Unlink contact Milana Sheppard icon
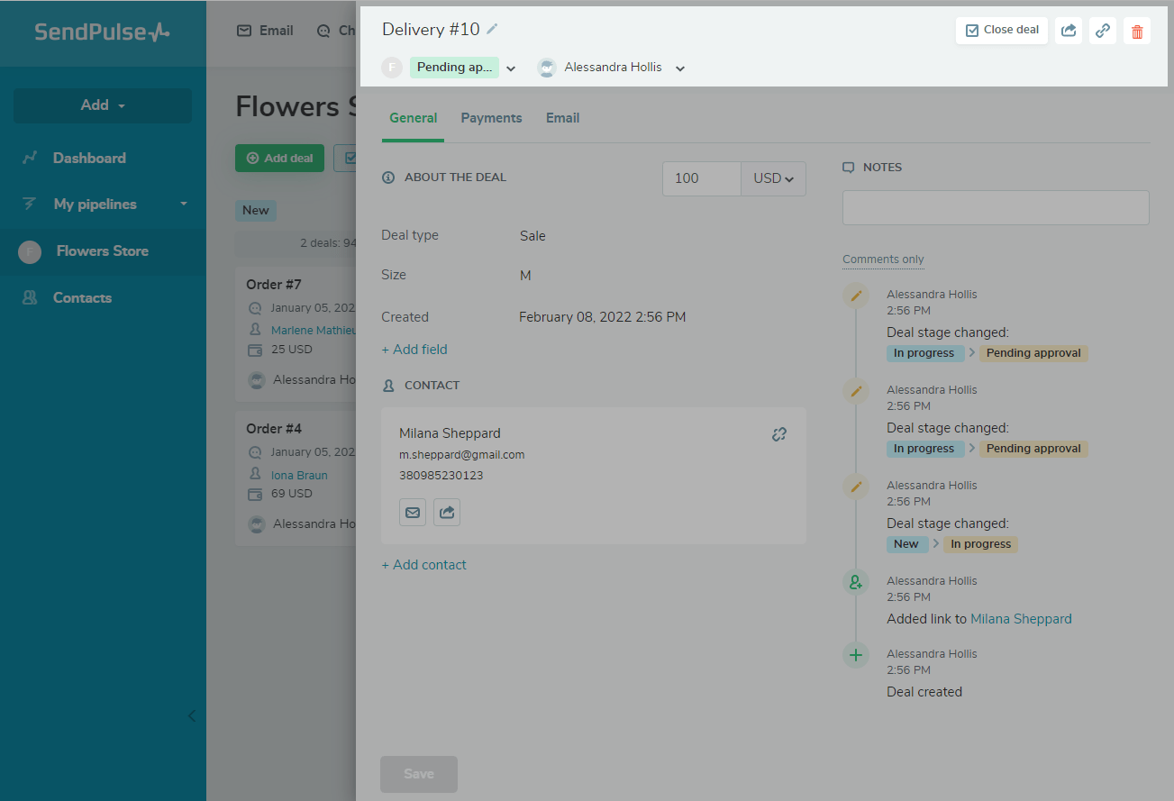This screenshot has height=801, width=1174. (779, 434)
